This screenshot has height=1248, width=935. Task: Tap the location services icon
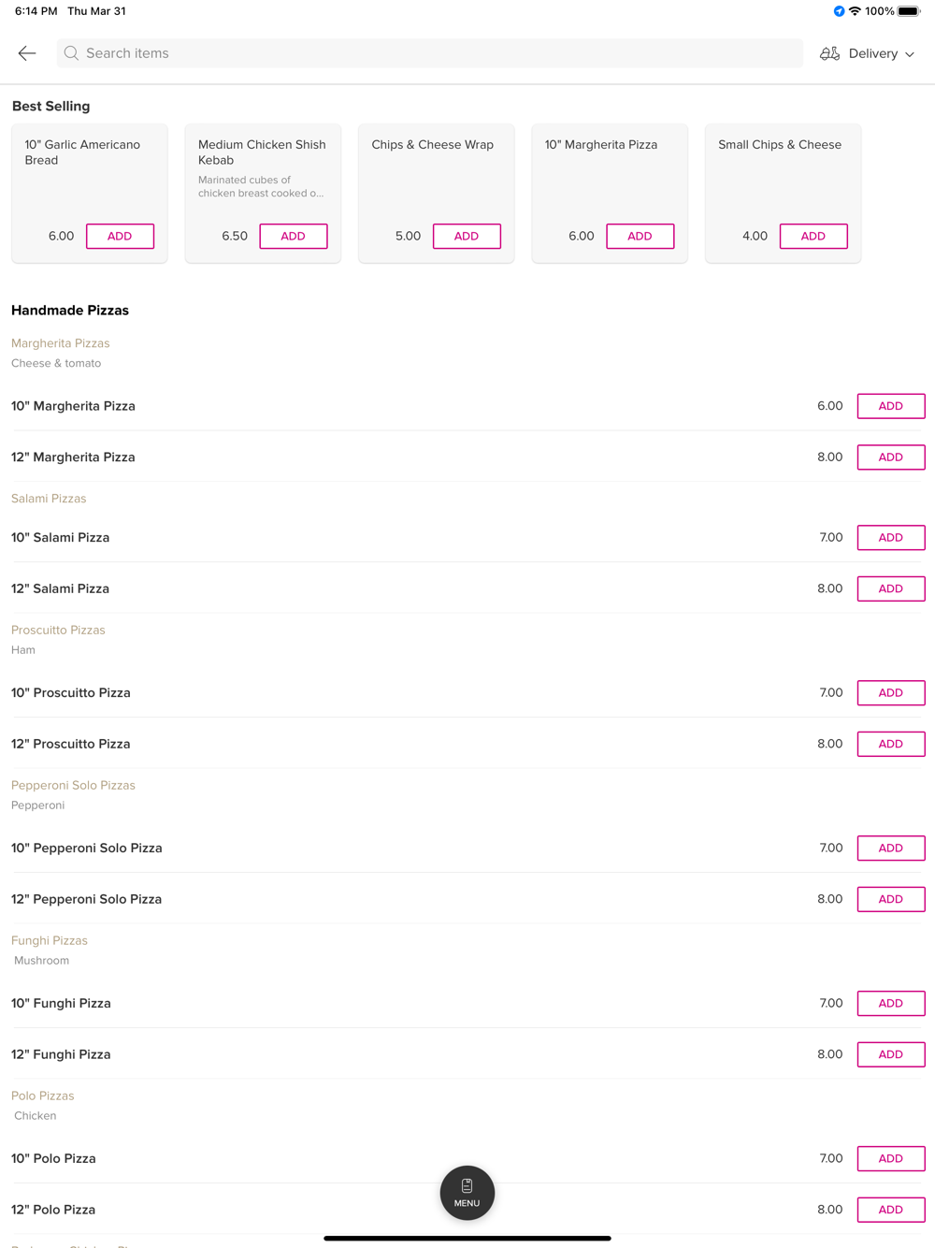839,11
